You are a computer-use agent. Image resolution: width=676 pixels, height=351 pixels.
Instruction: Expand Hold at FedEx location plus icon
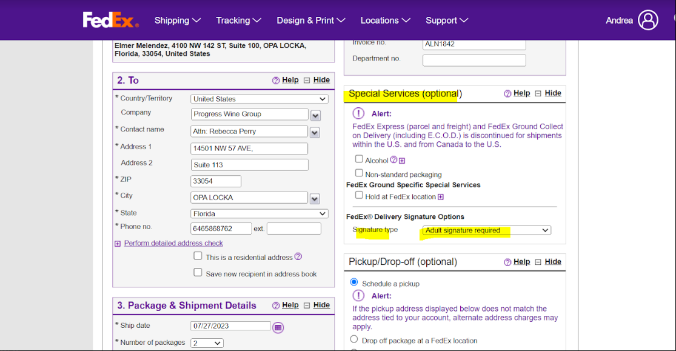pyautogui.click(x=441, y=197)
